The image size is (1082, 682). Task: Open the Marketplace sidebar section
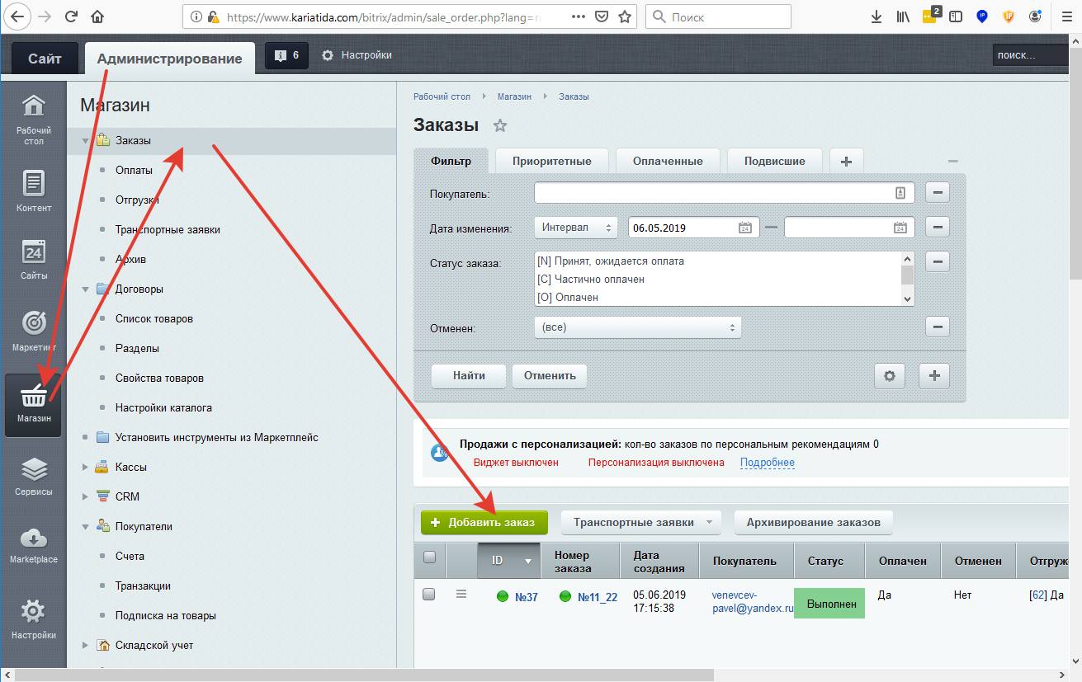click(x=33, y=544)
